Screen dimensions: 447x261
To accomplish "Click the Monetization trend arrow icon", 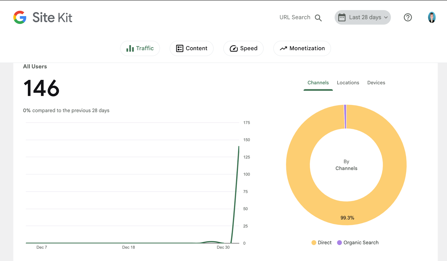I will coord(283,48).
